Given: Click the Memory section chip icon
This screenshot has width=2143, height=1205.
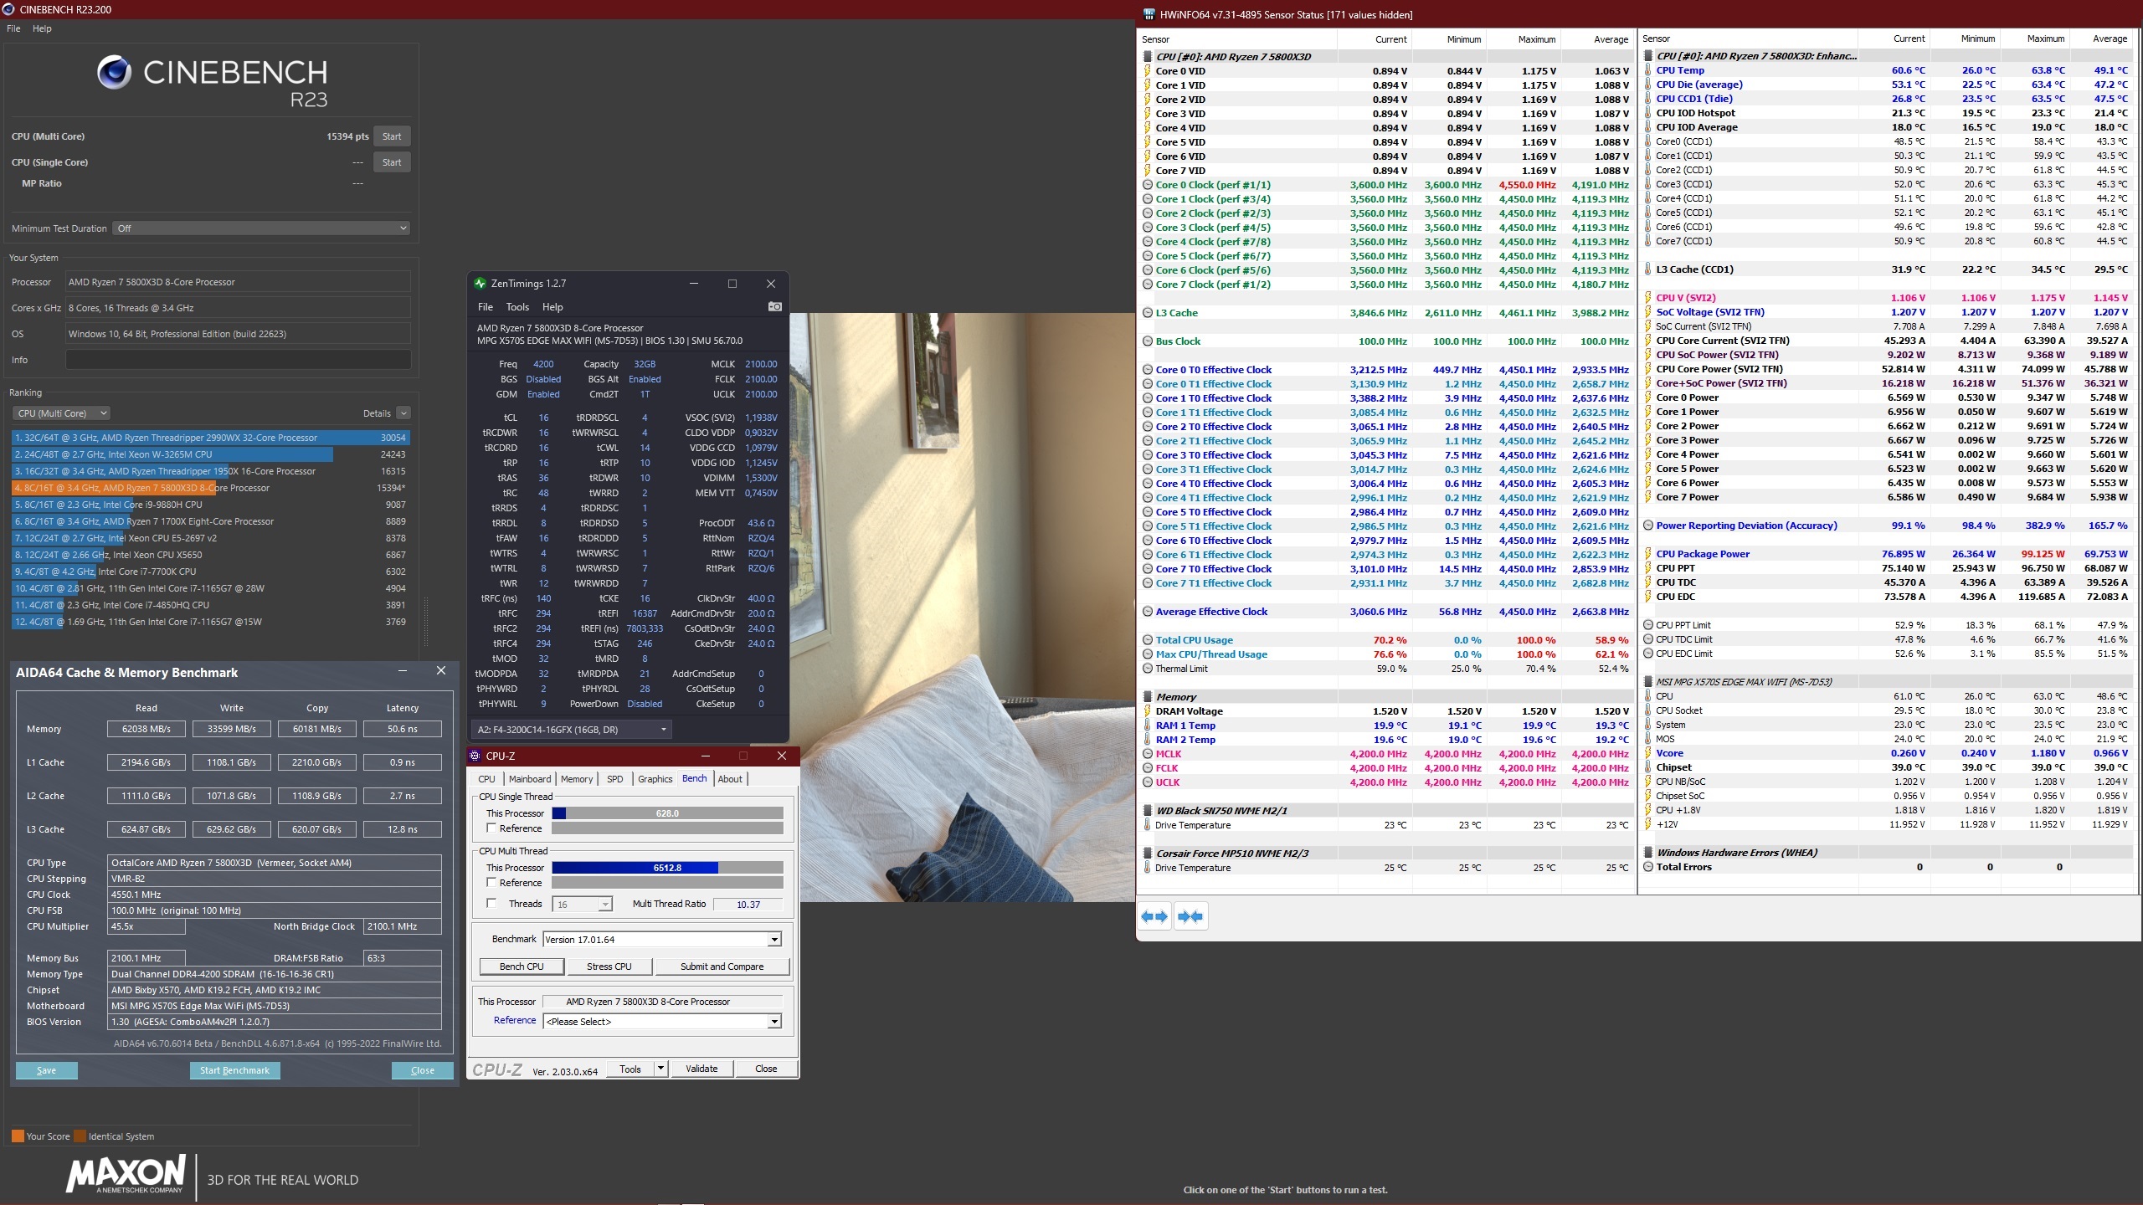Looking at the screenshot, I should coord(1148,697).
